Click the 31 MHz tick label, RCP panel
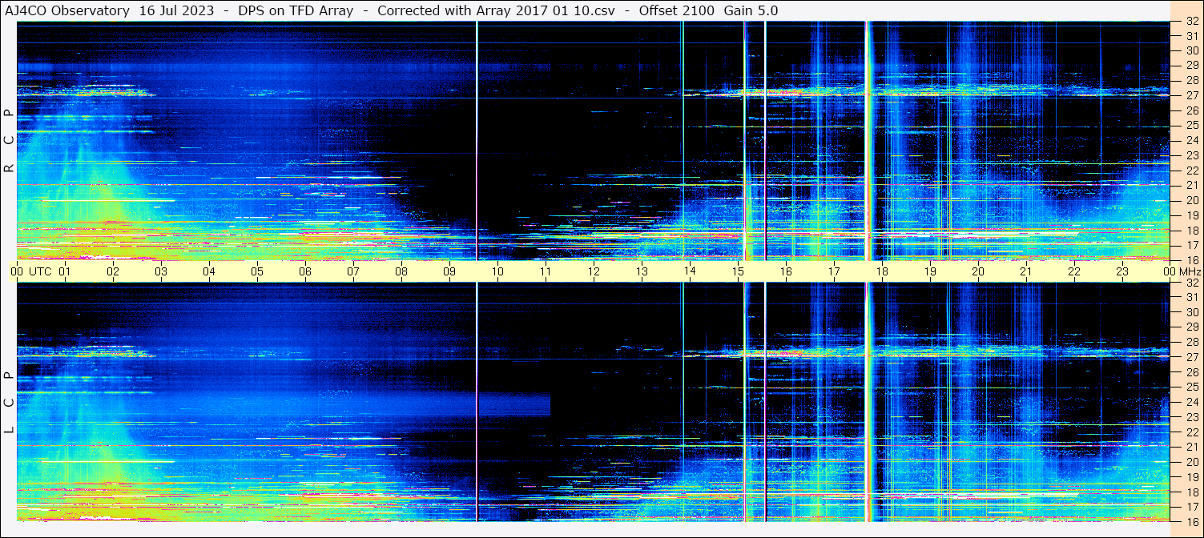The height and width of the screenshot is (538, 1204). click(x=1192, y=36)
